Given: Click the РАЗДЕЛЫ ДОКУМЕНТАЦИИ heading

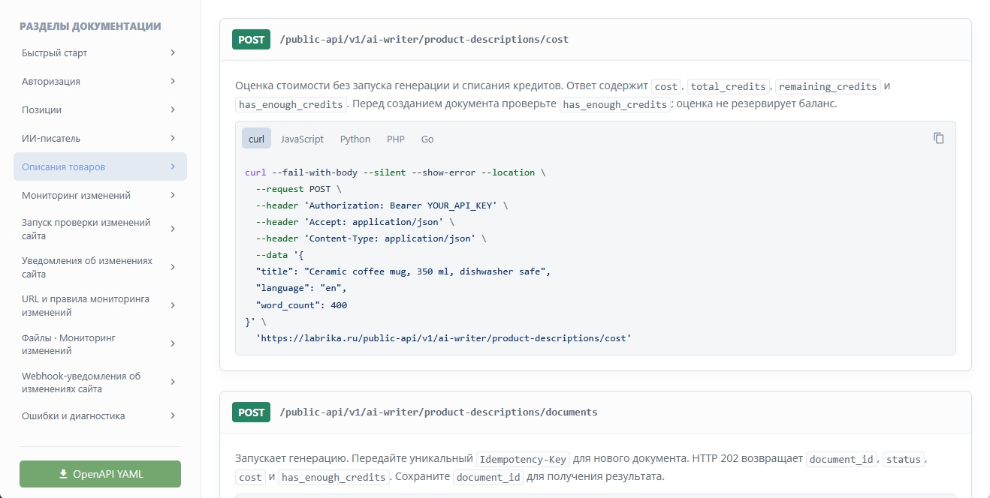Looking at the screenshot, I should [90, 26].
